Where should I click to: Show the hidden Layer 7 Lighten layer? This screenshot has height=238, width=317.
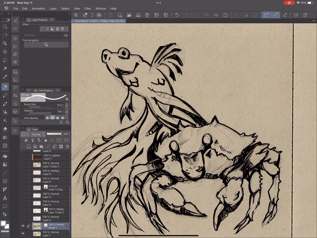[x=23, y=157]
